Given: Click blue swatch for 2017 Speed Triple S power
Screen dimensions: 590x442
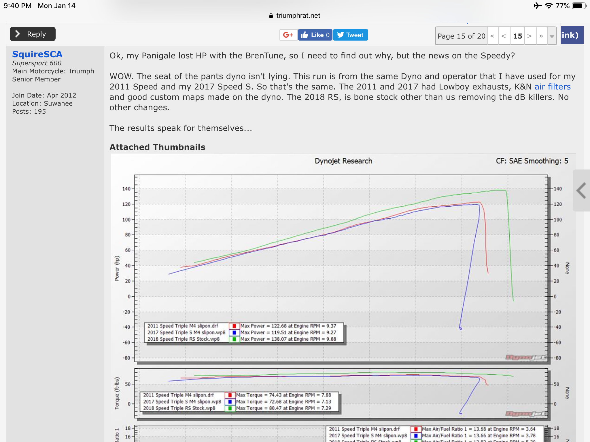Looking at the screenshot, I should pyautogui.click(x=234, y=333).
